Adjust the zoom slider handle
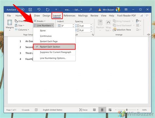This screenshot has width=155, height=118. point(127,110)
